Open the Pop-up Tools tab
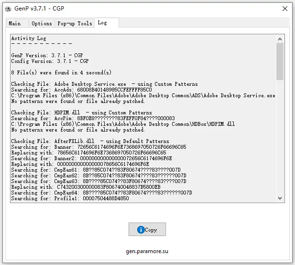Screen dimensions: 295x265 tap(75, 23)
